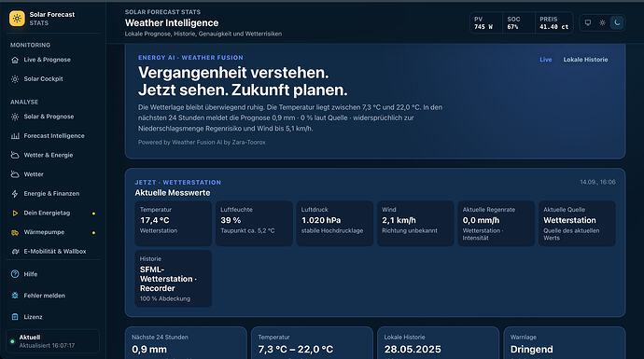The height and width of the screenshot is (359, 644).
Task: Click the Hilfe question mark icon
Action: (x=15, y=274)
